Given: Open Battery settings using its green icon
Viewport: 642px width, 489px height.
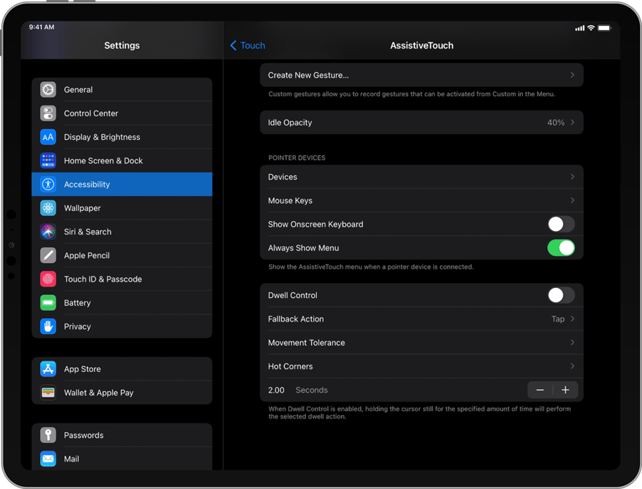Looking at the screenshot, I should [x=48, y=302].
